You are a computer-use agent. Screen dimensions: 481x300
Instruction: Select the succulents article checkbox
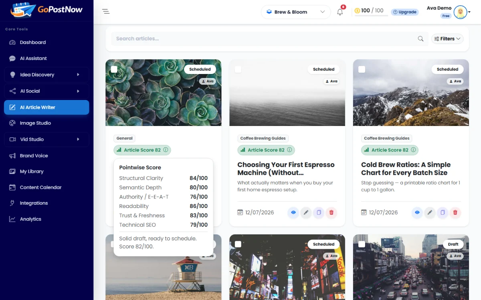pos(114,70)
